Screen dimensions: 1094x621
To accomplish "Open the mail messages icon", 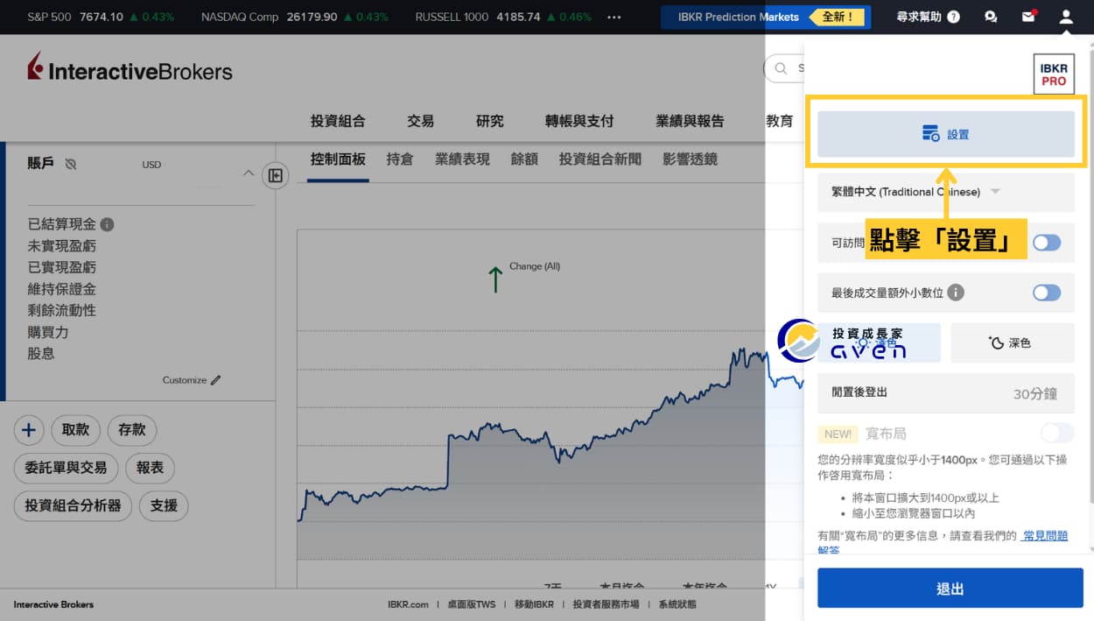I will [x=1028, y=17].
